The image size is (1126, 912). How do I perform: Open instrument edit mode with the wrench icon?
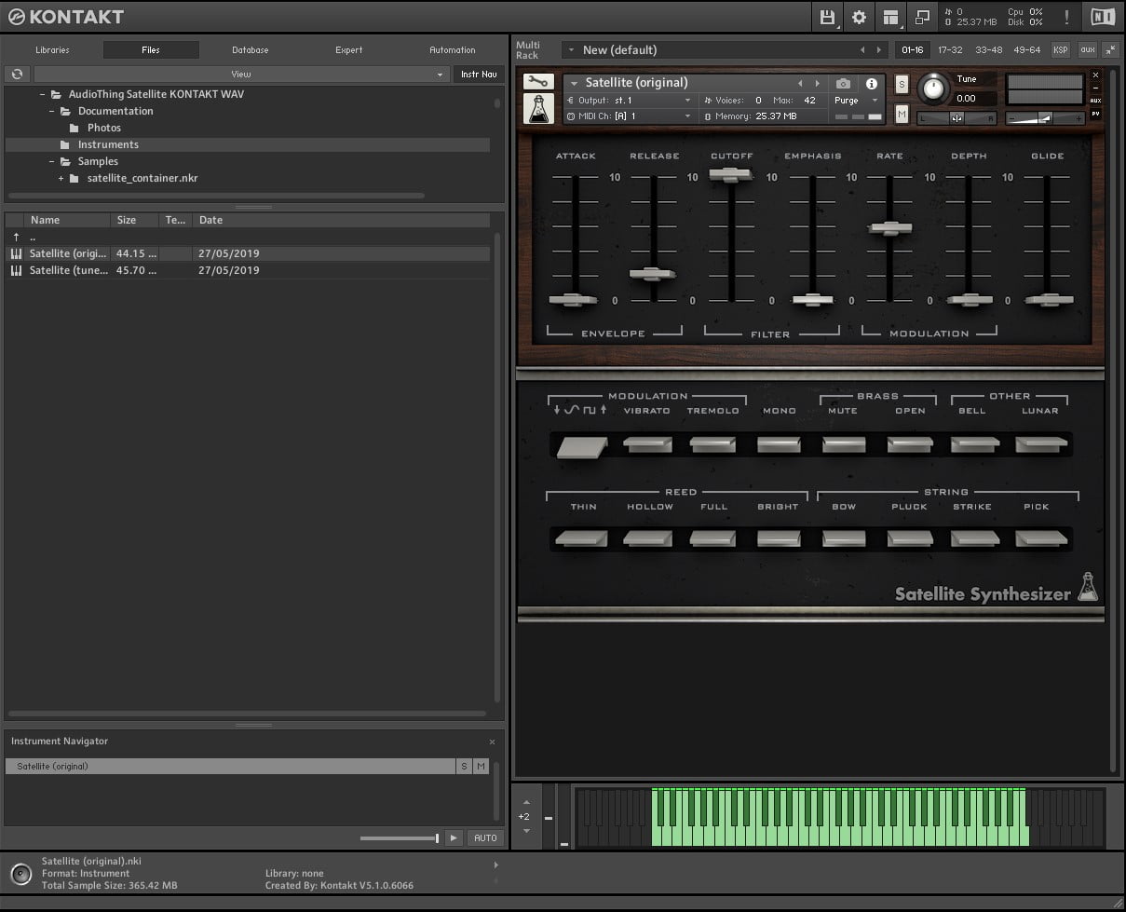[x=538, y=82]
